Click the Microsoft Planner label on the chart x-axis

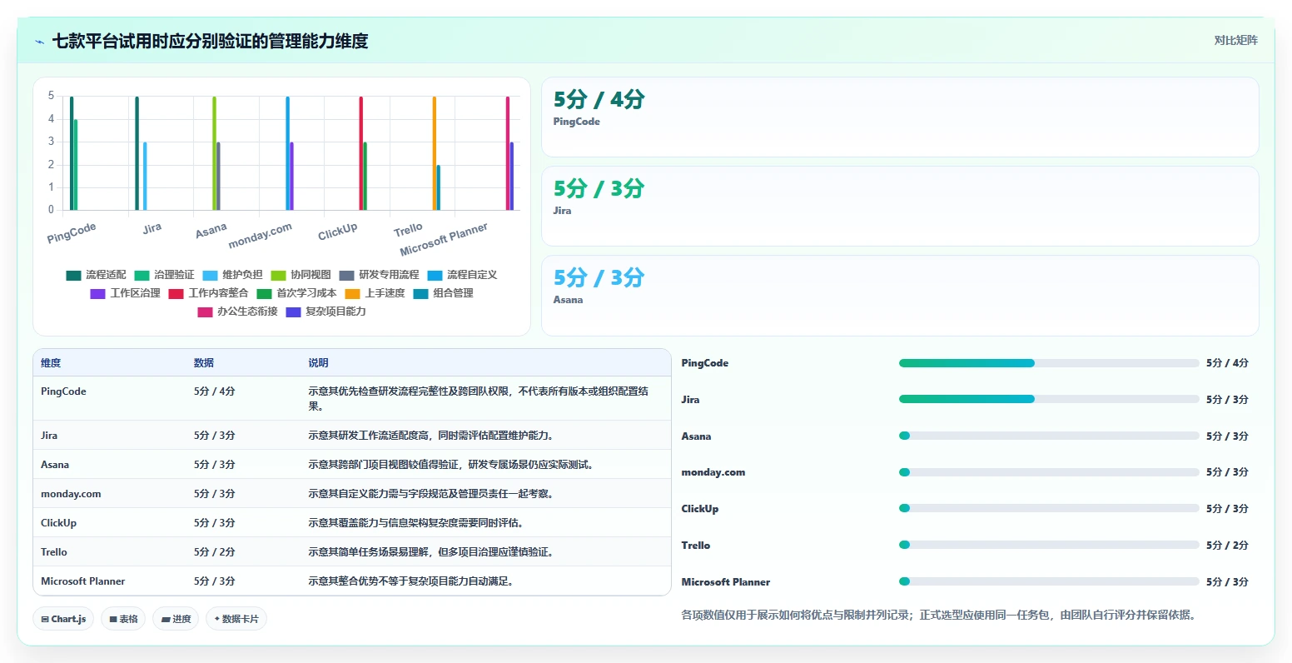tap(444, 240)
